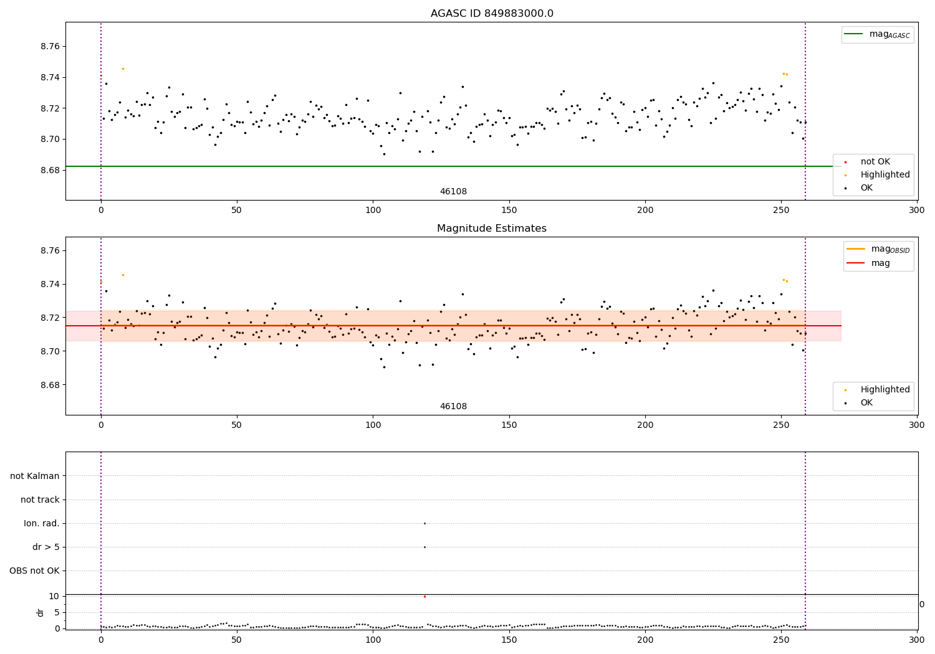
Task: Click the 'not Kalman' axis label
Action: pyautogui.click(x=35, y=476)
